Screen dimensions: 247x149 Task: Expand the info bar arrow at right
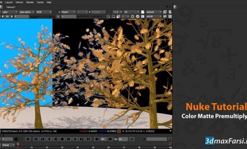[x=170, y=131]
